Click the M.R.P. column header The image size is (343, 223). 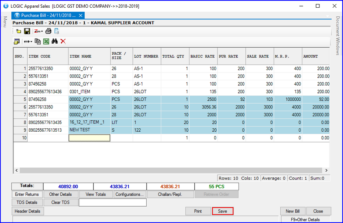point(288,56)
